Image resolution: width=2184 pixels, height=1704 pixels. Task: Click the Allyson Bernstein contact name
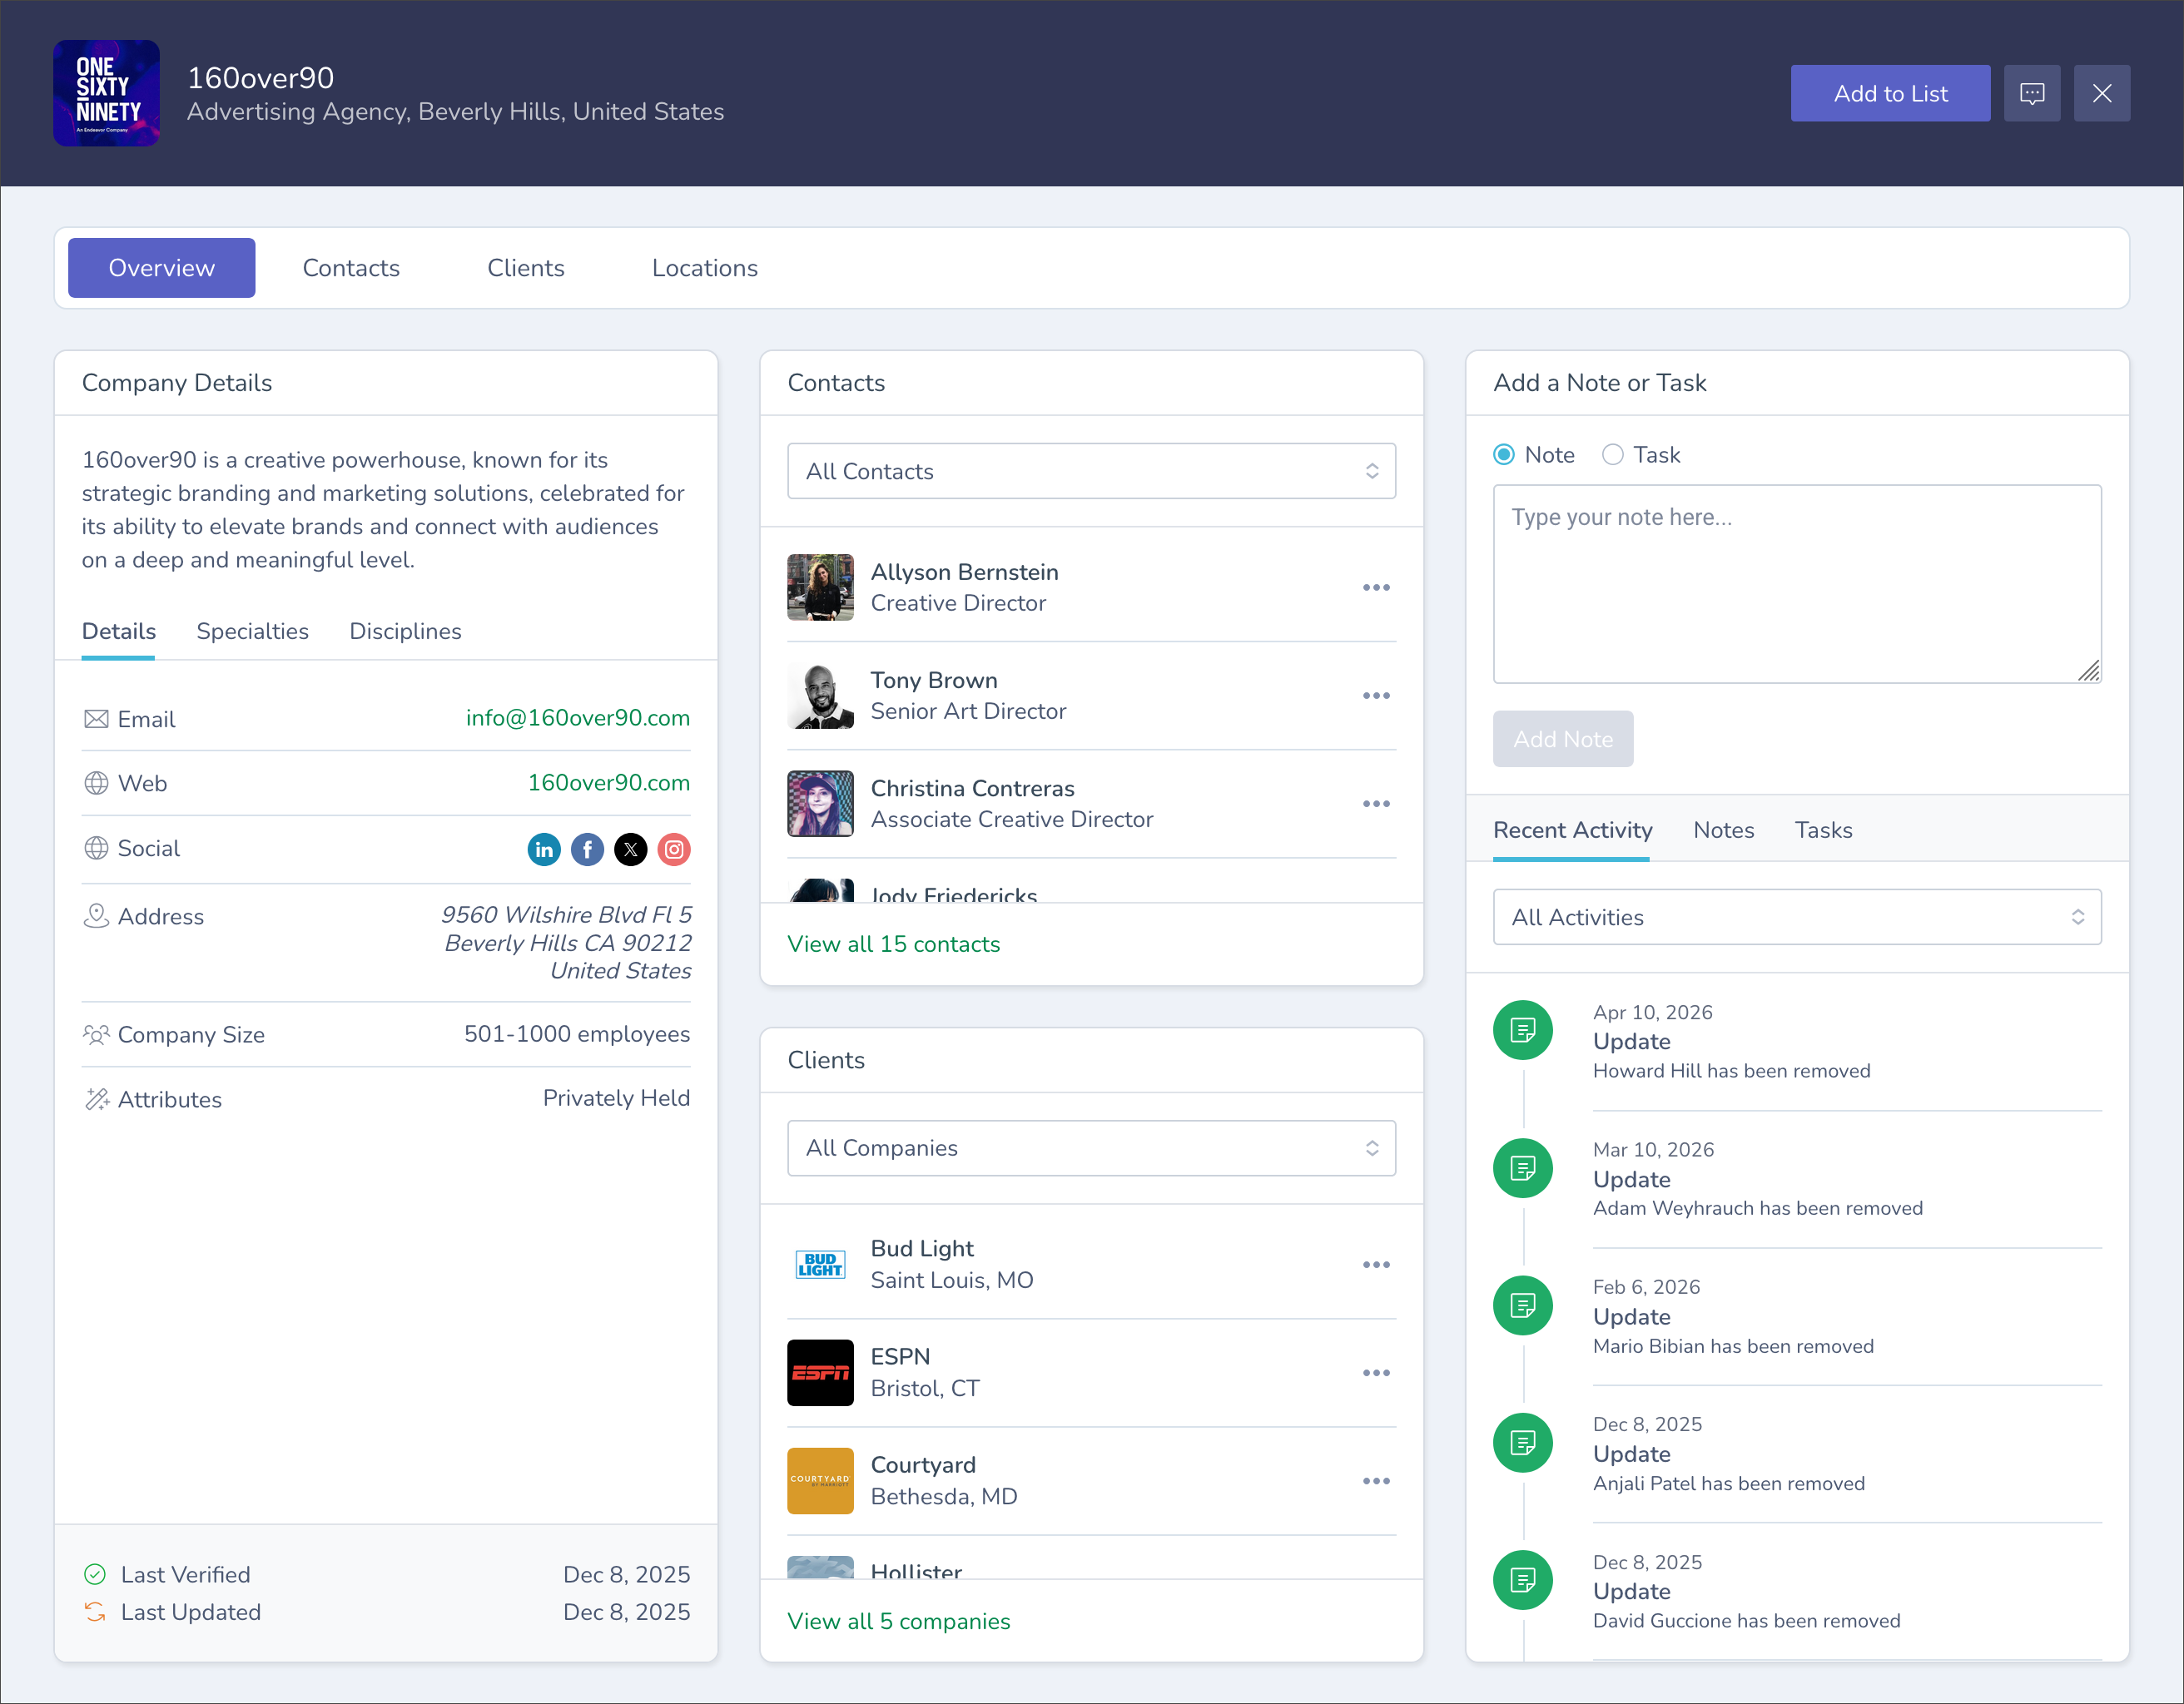[x=964, y=572]
